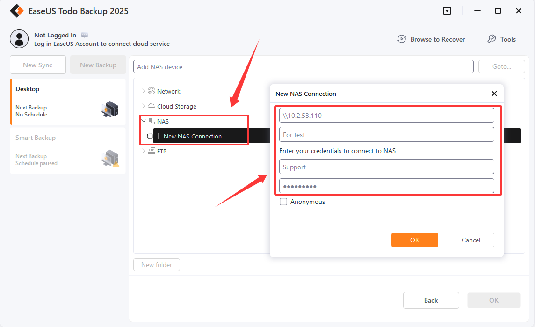
Task: Click the Network globe icon
Action: [x=152, y=91]
